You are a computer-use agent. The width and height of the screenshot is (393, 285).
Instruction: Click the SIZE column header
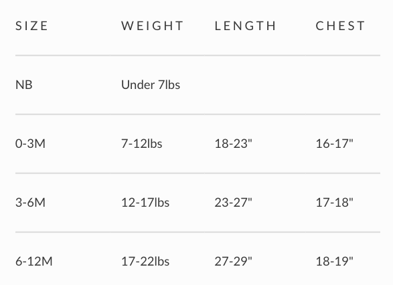(x=31, y=26)
